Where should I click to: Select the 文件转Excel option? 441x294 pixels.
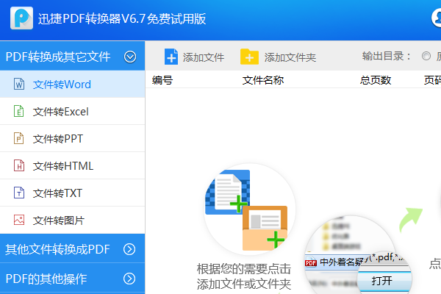[x=72, y=112]
